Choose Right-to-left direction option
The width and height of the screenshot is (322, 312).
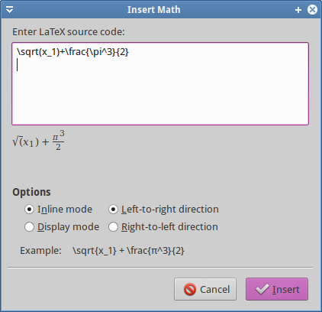pos(113,227)
